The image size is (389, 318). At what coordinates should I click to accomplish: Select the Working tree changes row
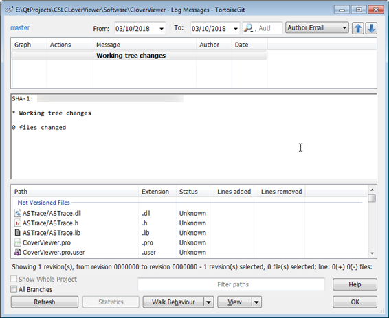(140, 56)
